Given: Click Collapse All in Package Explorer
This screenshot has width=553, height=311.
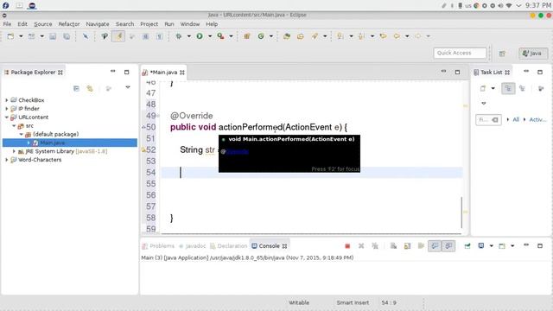Looking at the screenshot, I should click(x=76, y=88).
